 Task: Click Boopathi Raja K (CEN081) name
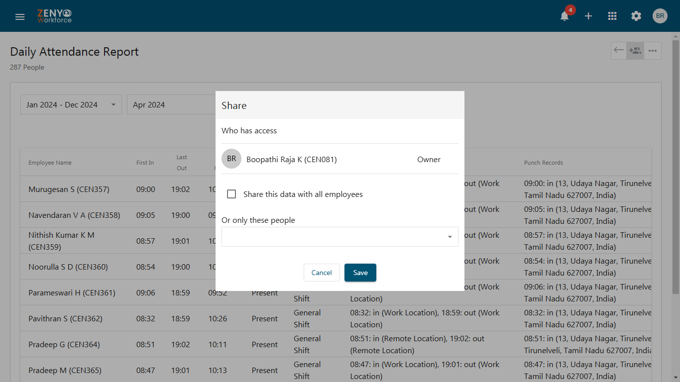point(292,159)
